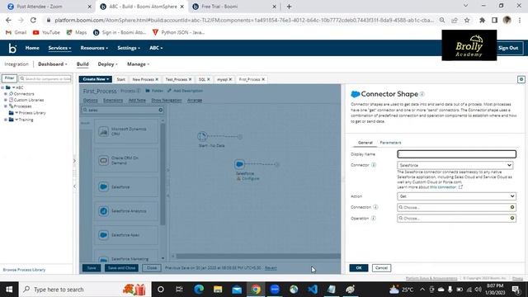
Task: Open the settings gear at top right of build panel
Action: pyautogui.click(x=521, y=79)
